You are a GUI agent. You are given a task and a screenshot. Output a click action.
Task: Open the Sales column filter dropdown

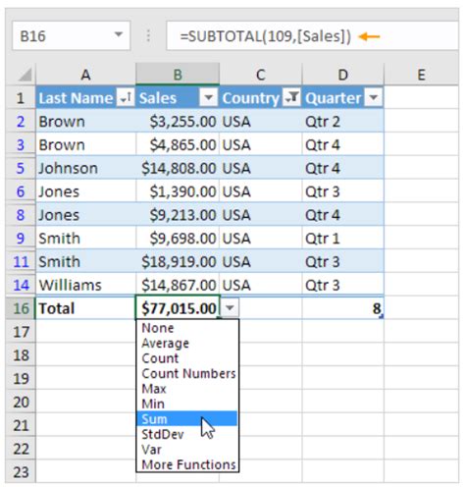(208, 97)
